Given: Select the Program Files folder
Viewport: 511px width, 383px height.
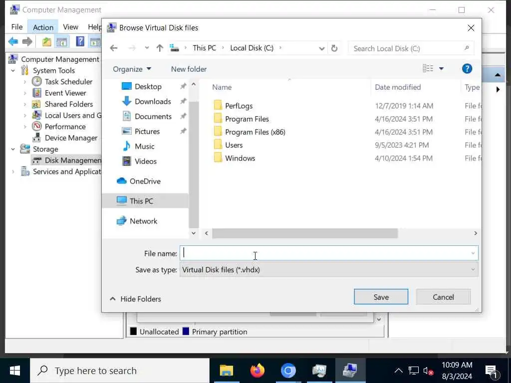Looking at the screenshot, I should (247, 119).
